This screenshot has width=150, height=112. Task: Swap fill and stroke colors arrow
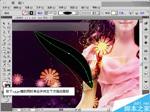(x=10, y=82)
